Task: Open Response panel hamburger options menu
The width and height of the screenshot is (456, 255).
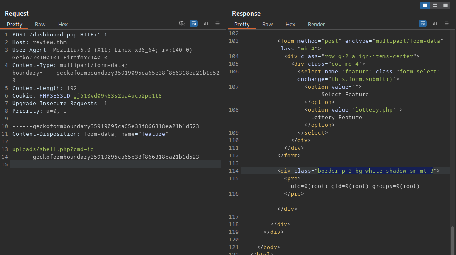Action: tap(447, 23)
